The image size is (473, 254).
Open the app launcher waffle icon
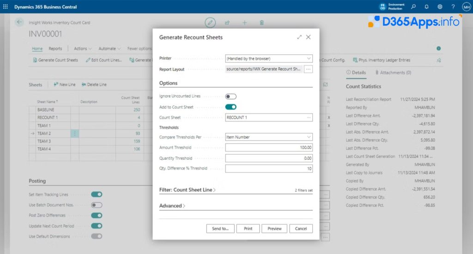(6, 6)
